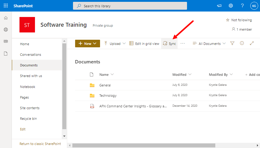This screenshot has height=148, width=260.
Task: Open the help question mark icon
Action: click(x=242, y=6)
